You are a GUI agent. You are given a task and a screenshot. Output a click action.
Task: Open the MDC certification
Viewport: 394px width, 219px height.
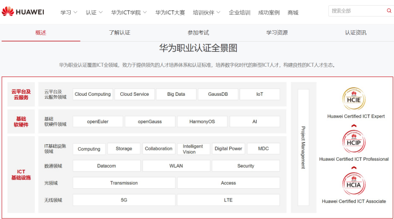[x=263, y=149]
